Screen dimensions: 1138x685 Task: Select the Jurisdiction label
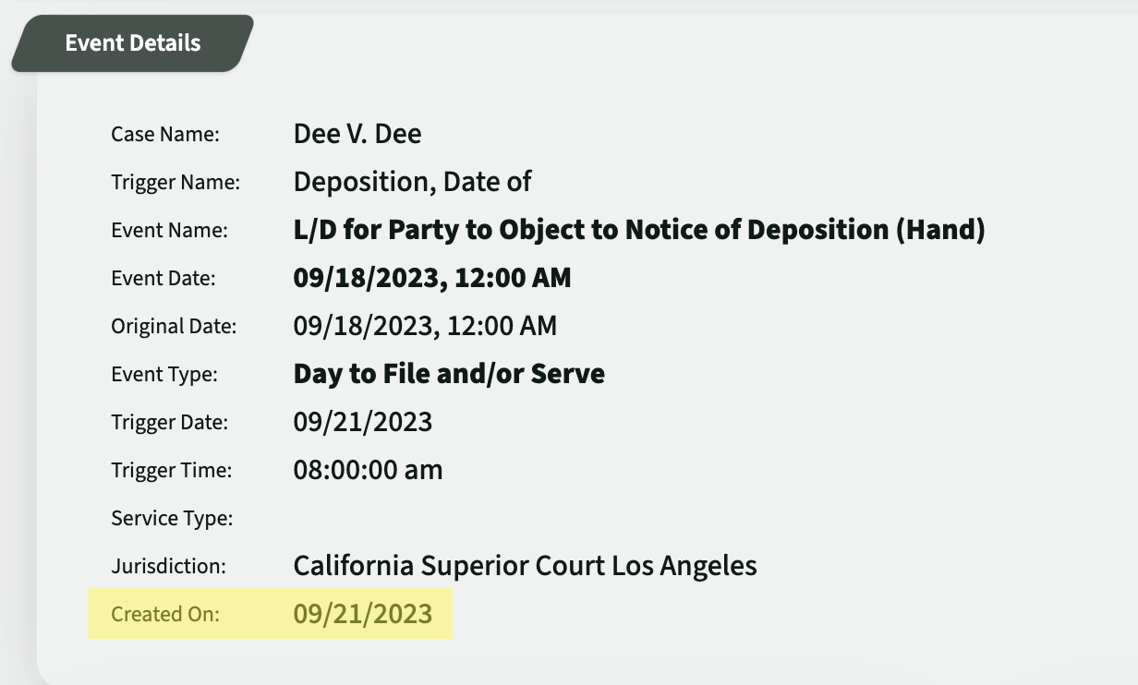[166, 565]
